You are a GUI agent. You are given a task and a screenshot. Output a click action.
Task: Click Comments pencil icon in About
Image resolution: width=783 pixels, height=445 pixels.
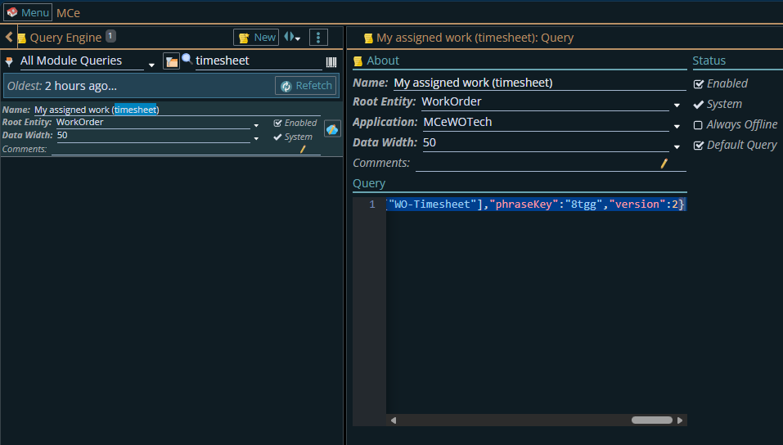point(664,164)
